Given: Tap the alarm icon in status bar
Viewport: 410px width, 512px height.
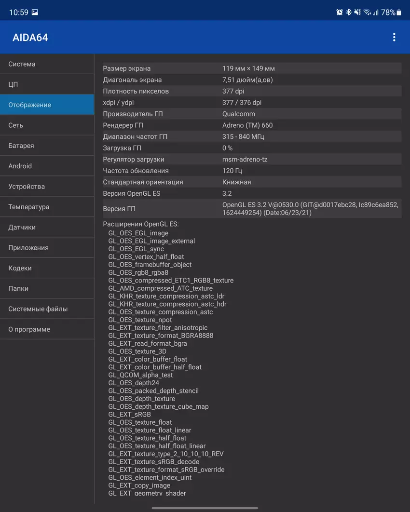Looking at the screenshot, I should tap(340, 13).
